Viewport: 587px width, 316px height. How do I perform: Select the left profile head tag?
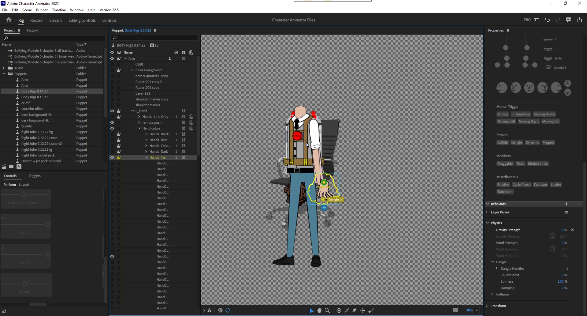tap(502, 88)
